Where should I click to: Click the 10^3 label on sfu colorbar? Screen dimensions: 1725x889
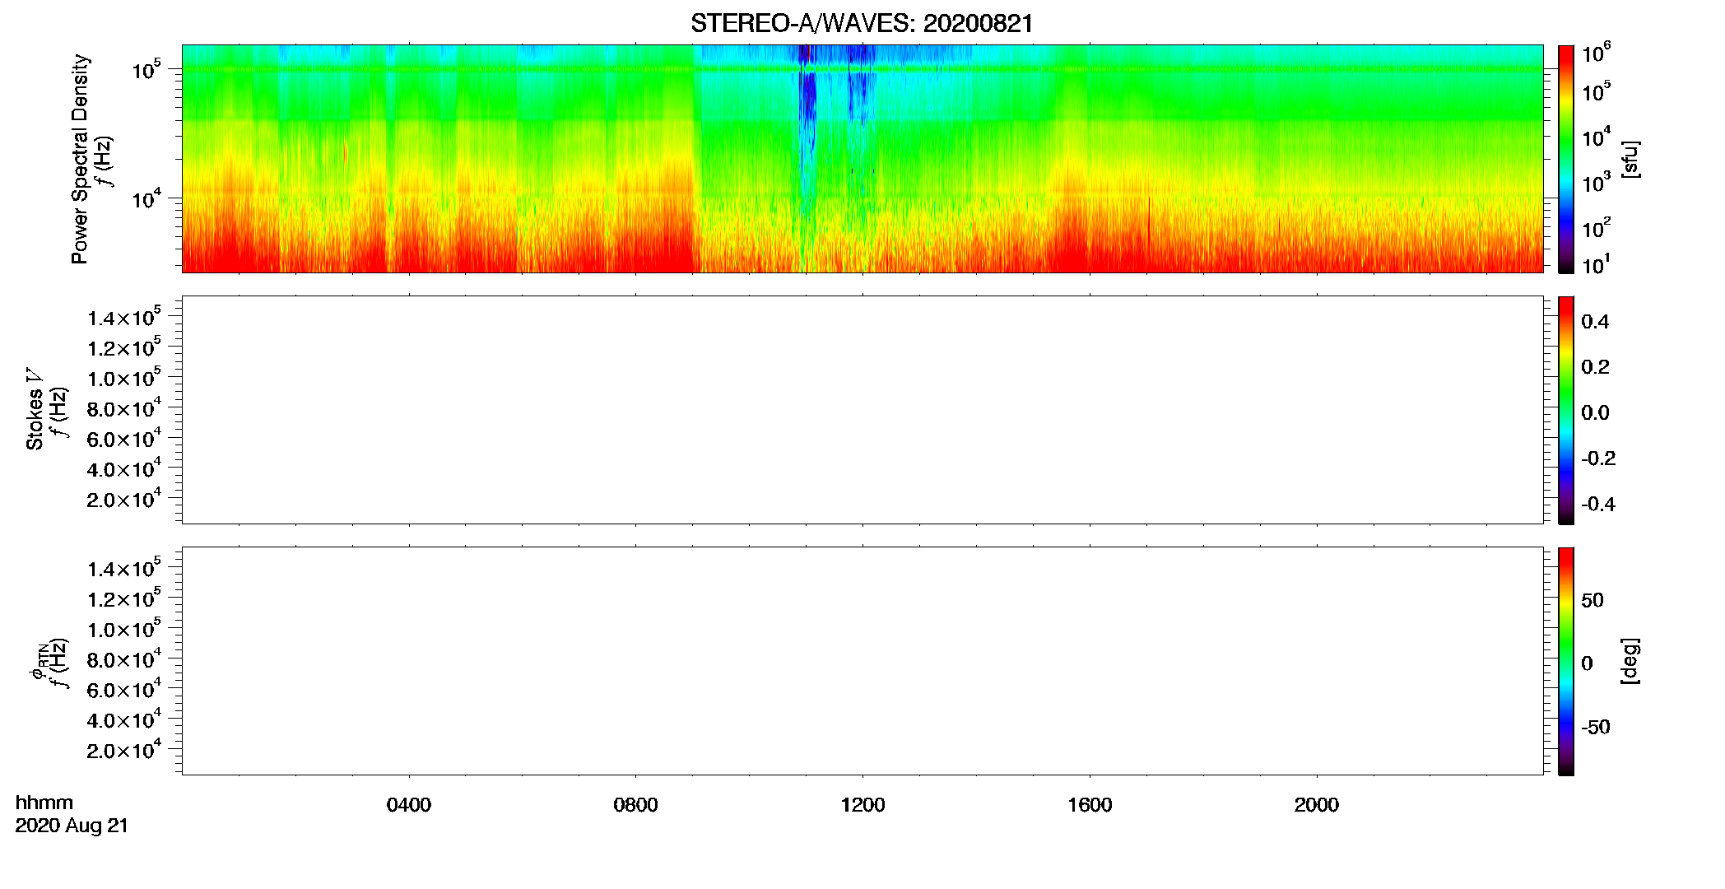1596,182
